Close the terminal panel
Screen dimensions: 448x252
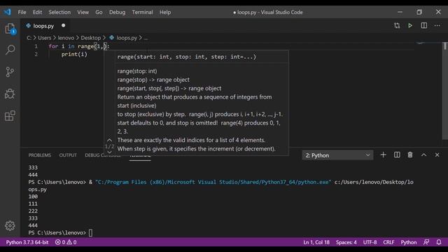coord(437,155)
